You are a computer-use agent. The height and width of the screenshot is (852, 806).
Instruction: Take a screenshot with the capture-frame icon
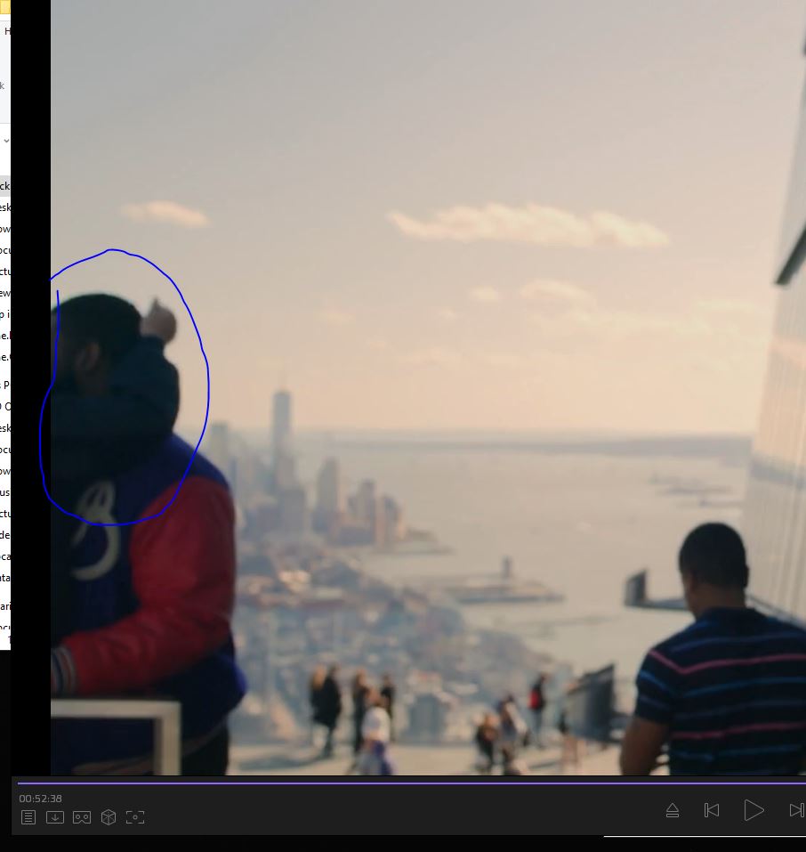[x=135, y=817]
